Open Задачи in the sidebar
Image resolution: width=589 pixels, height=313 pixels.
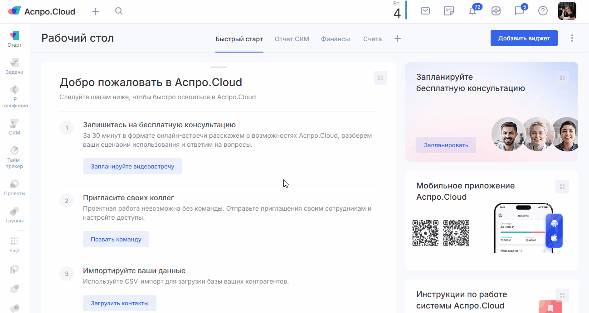(15, 66)
